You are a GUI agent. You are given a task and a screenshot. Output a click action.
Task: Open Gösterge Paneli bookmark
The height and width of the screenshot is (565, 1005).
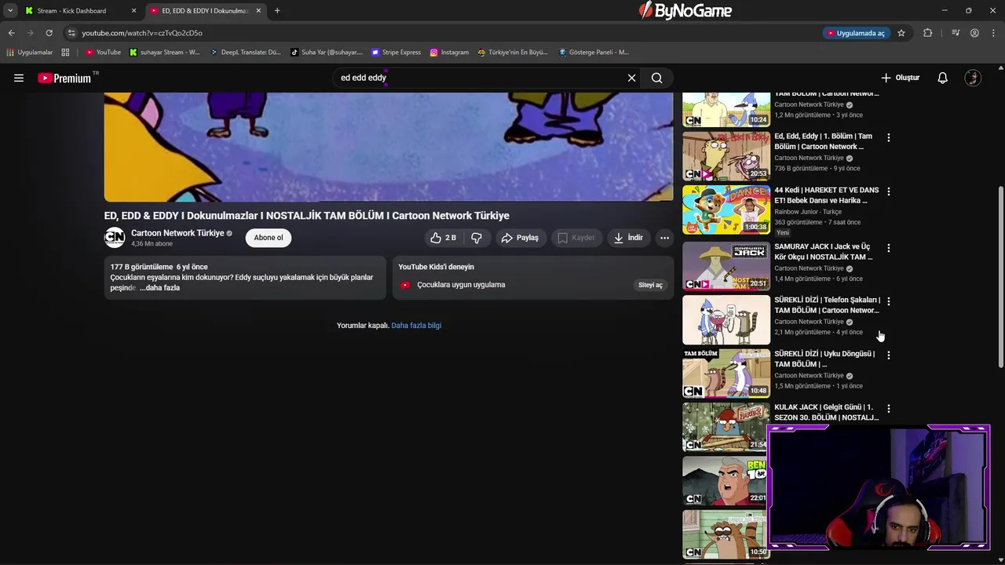click(594, 53)
